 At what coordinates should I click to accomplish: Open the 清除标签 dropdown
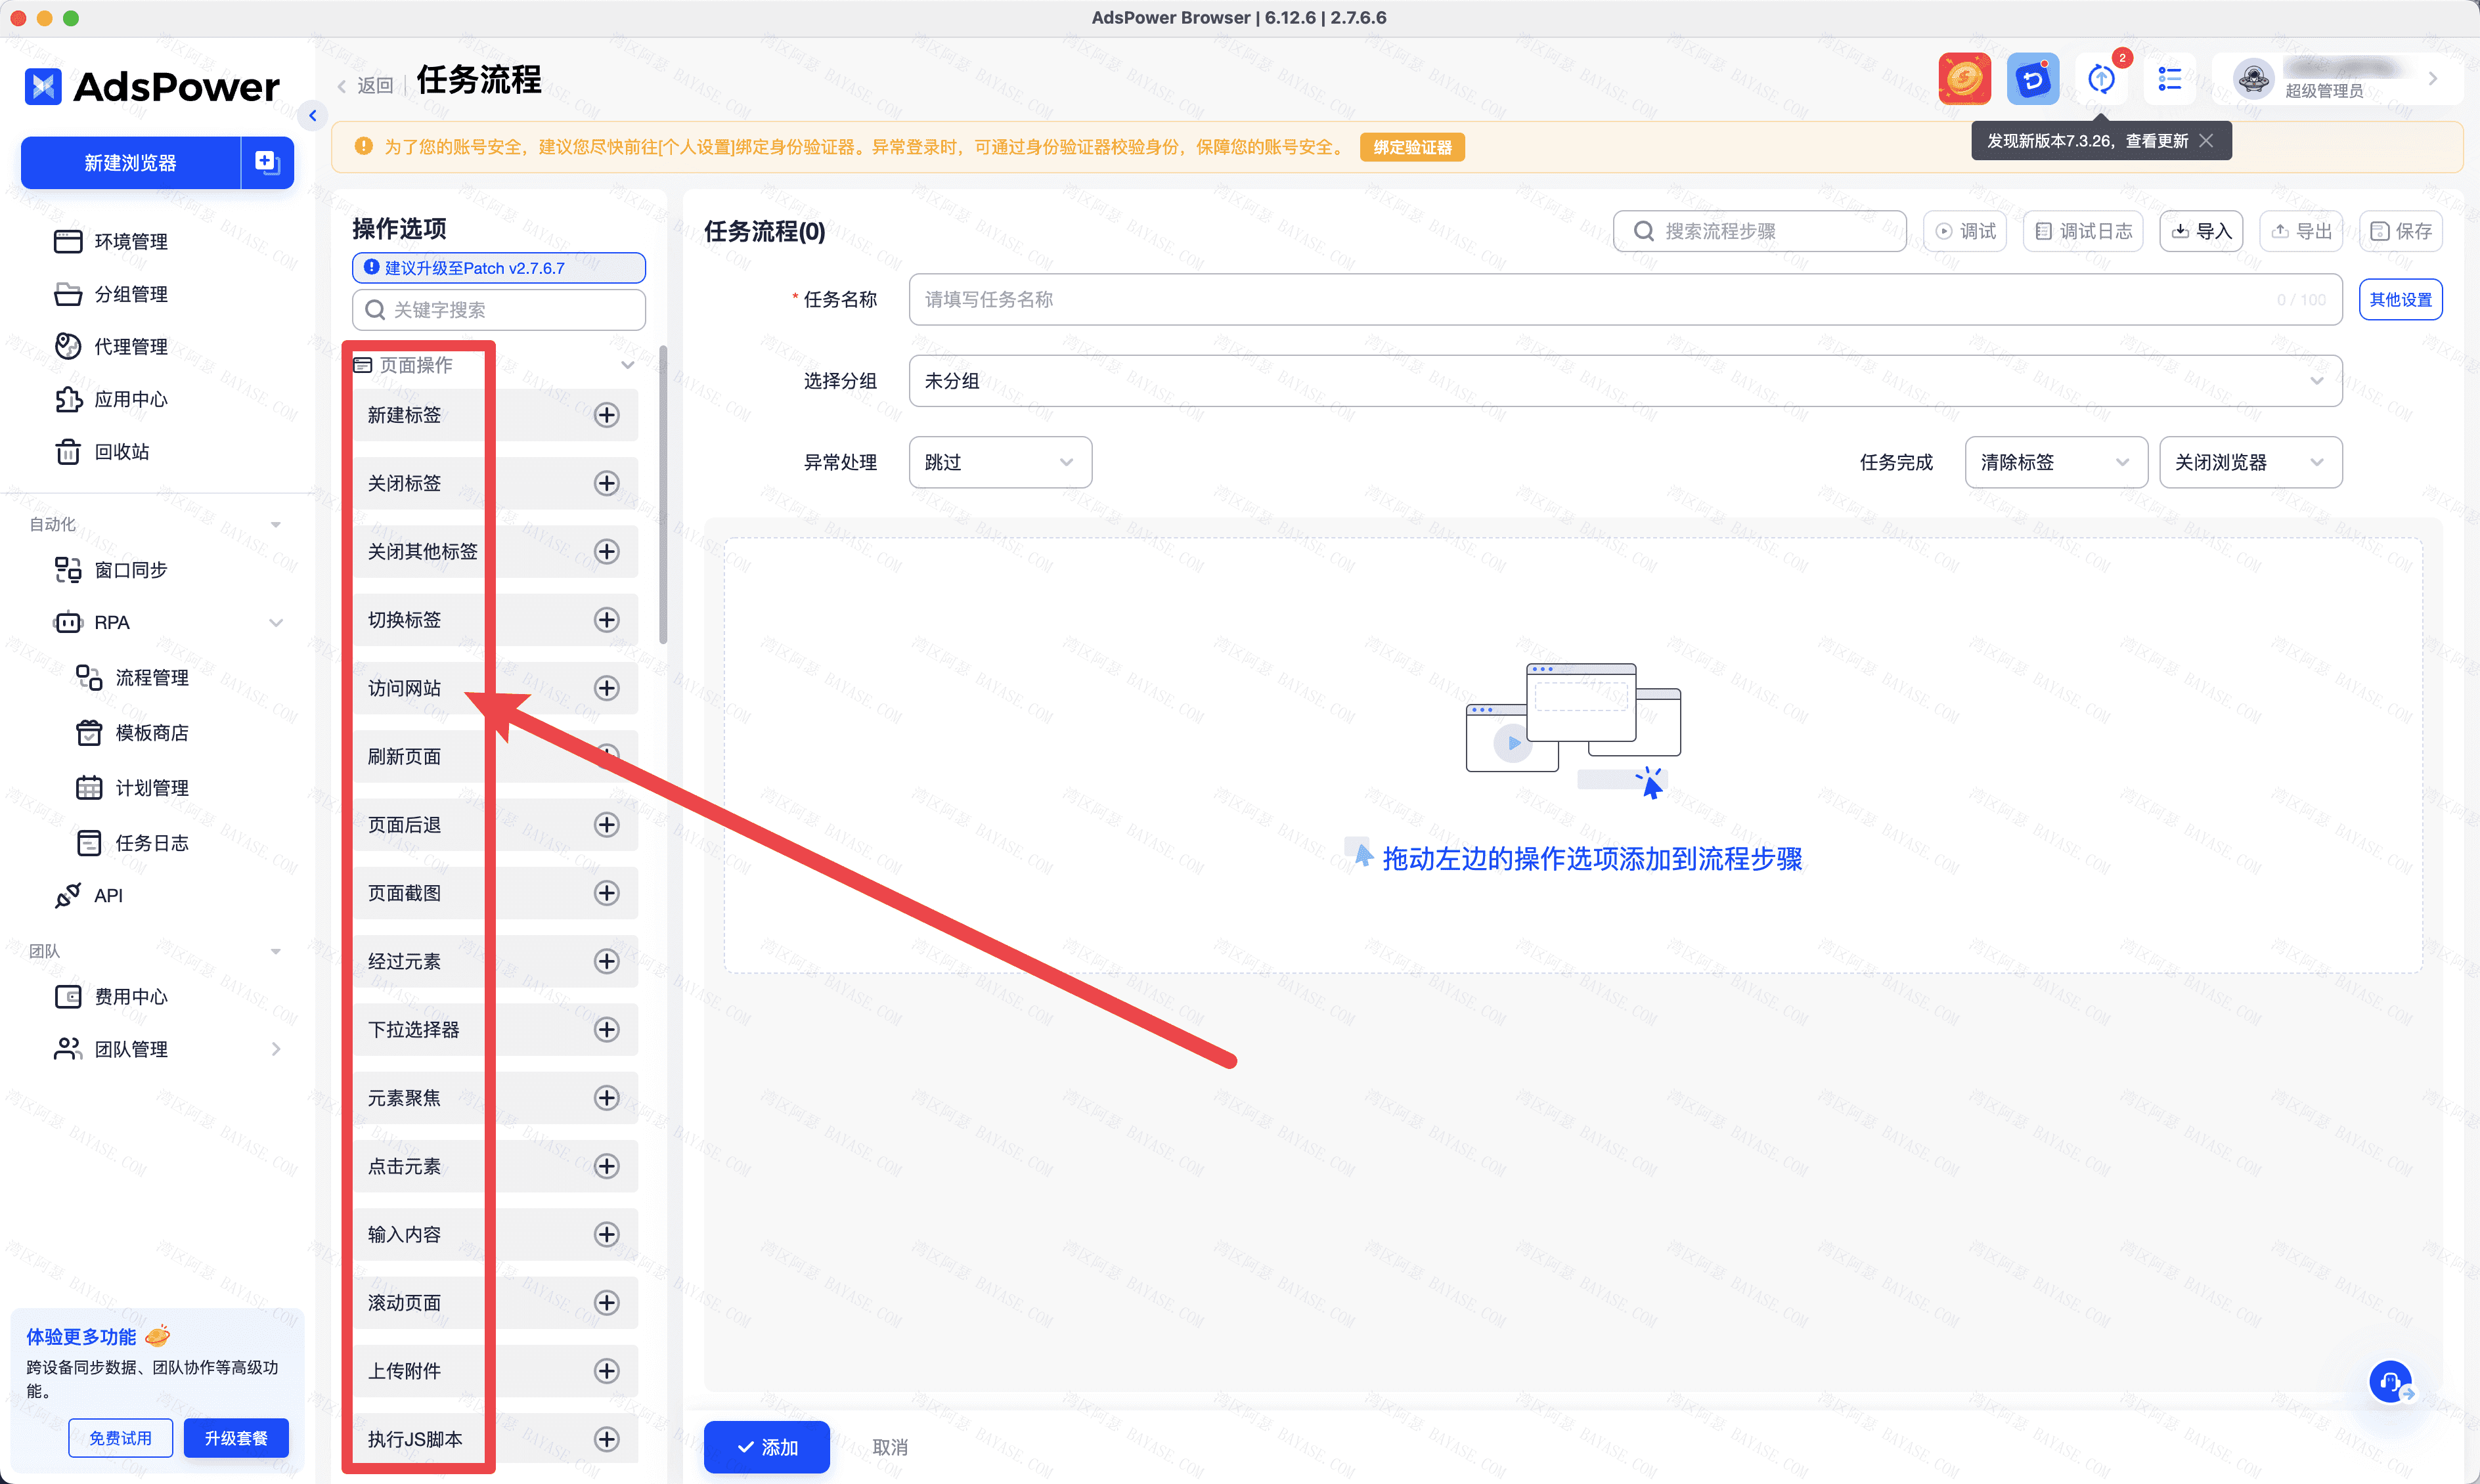coord(2056,462)
